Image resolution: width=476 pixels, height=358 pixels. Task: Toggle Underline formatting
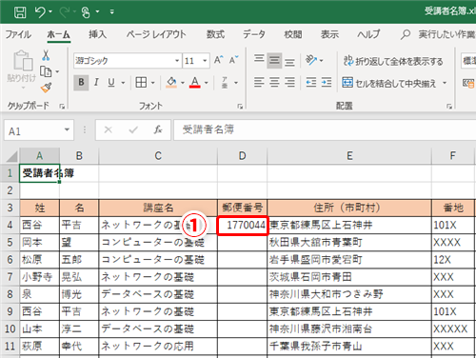click(111, 83)
